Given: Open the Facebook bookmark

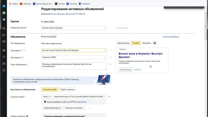Looking at the screenshot, I should coord(84,4).
